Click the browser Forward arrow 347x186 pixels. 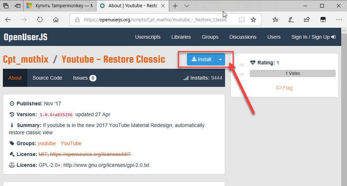[x=24, y=20]
